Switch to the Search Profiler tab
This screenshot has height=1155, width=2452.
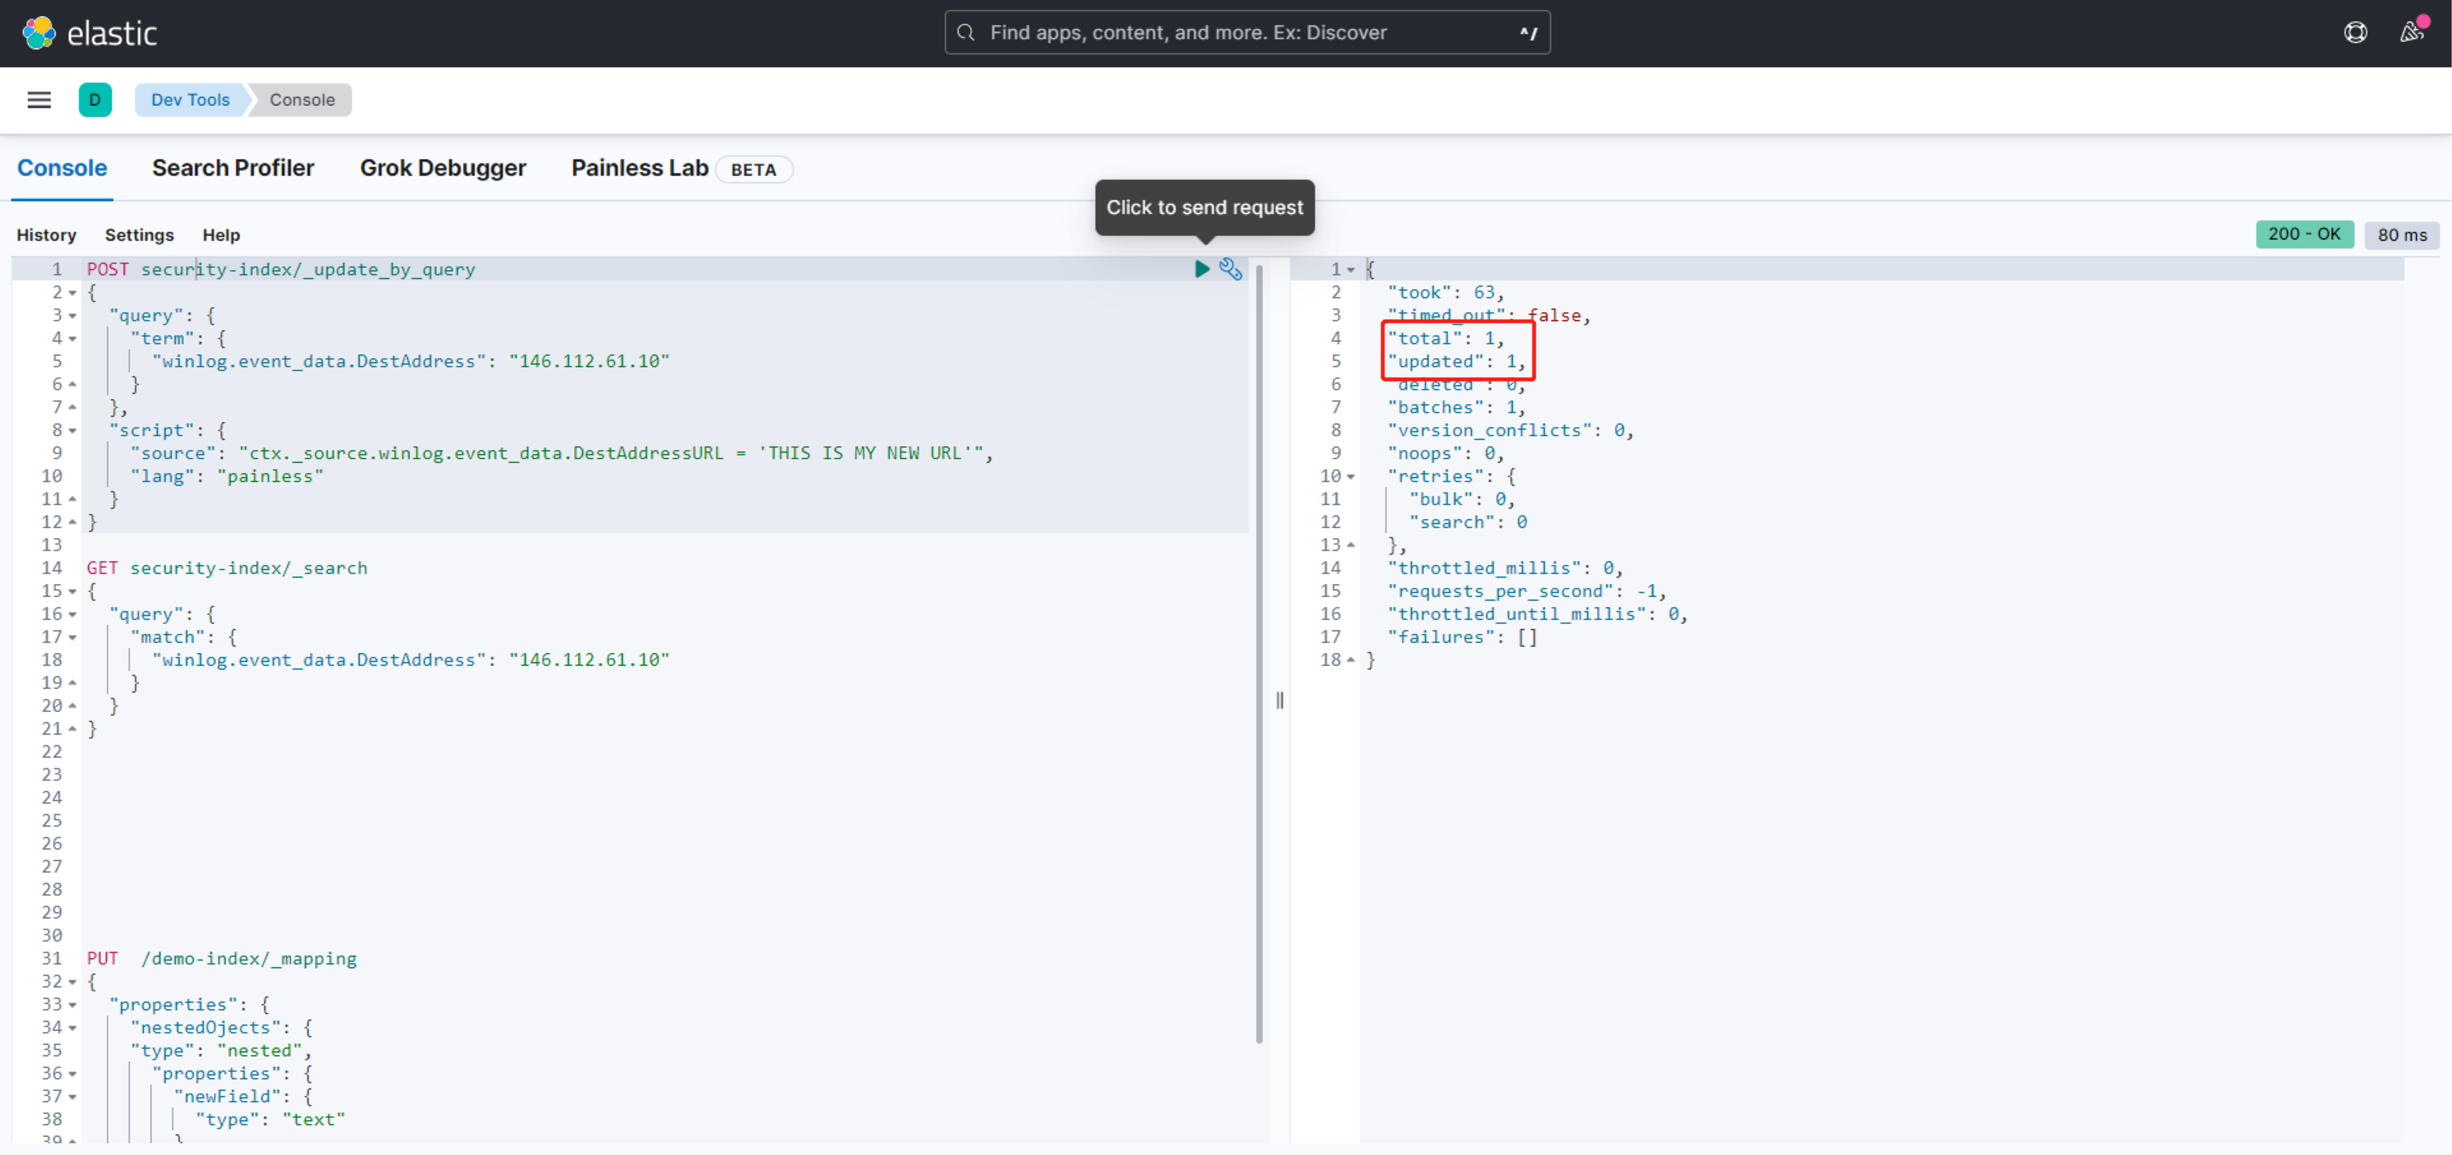pyautogui.click(x=233, y=167)
